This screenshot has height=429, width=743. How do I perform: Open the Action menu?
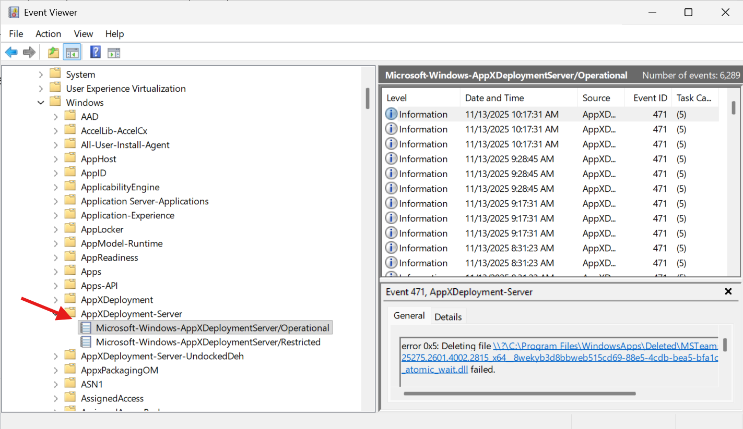pyautogui.click(x=48, y=33)
